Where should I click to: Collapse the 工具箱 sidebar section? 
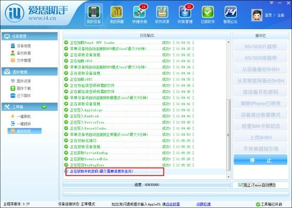click(30, 107)
